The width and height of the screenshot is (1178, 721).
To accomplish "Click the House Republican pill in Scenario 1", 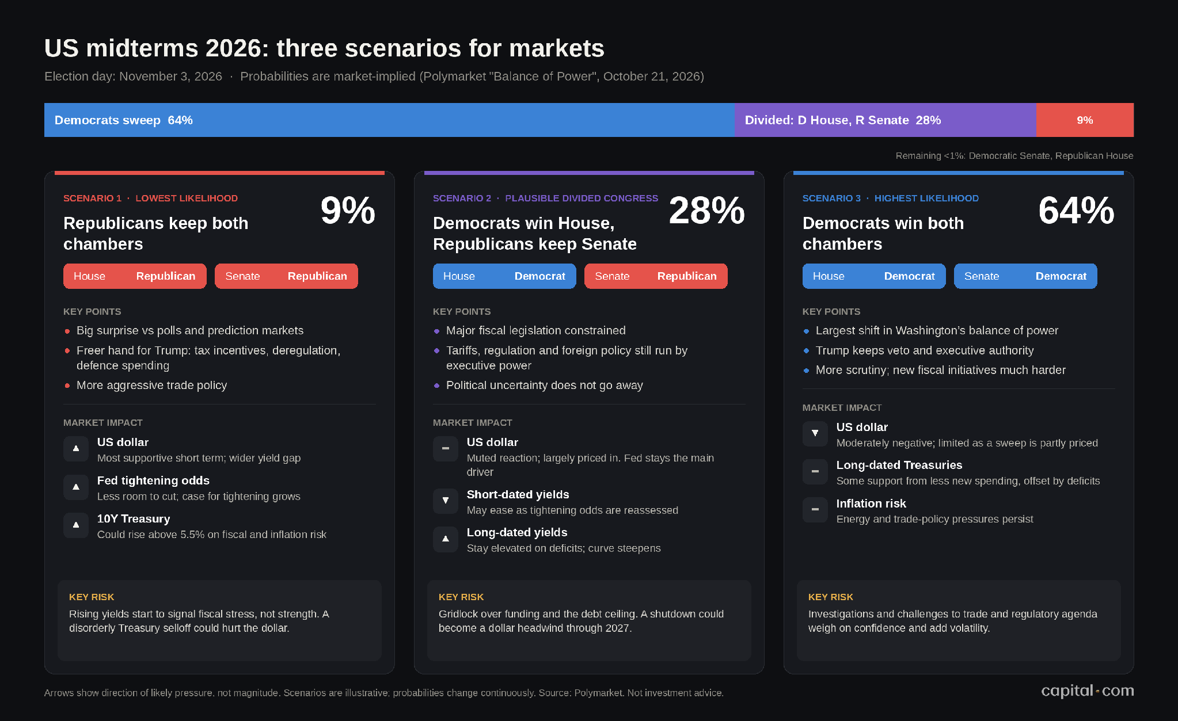I will tap(135, 276).
